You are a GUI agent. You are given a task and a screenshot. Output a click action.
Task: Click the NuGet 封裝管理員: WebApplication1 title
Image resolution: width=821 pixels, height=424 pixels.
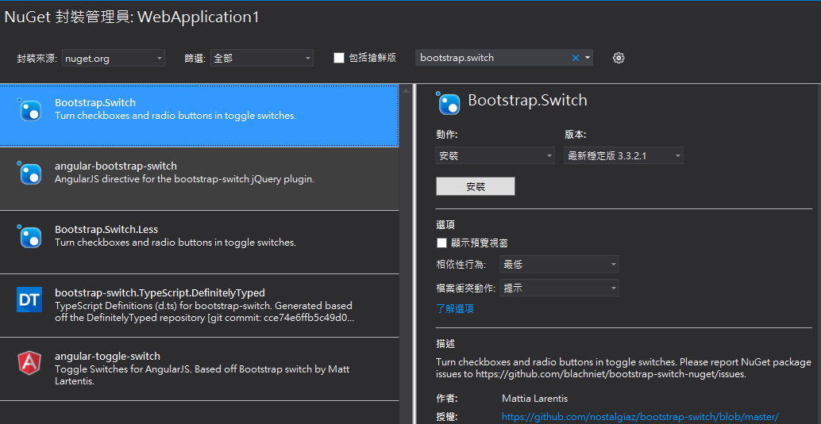coord(132,17)
